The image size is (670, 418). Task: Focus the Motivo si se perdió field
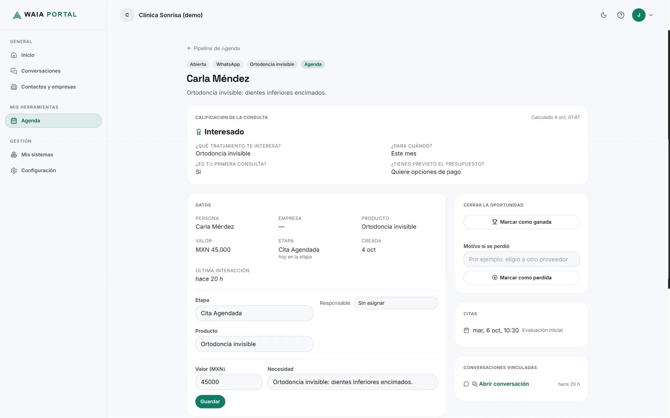pos(521,259)
